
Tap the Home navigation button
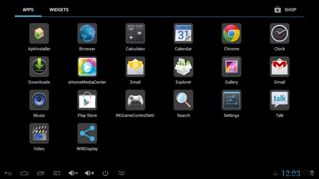click(24, 173)
